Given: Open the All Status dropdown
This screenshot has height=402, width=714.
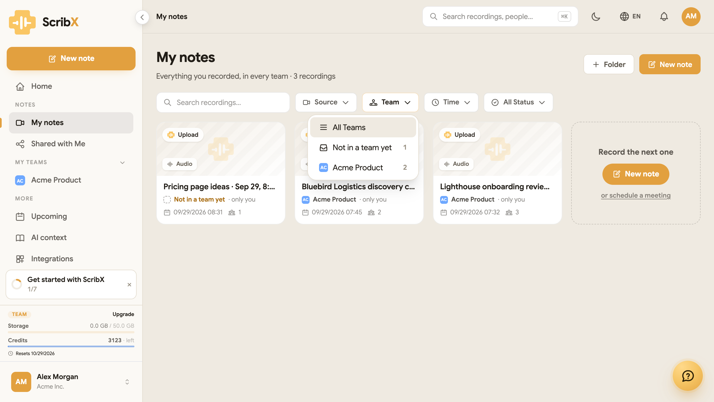Looking at the screenshot, I should (x=518, y=102).
